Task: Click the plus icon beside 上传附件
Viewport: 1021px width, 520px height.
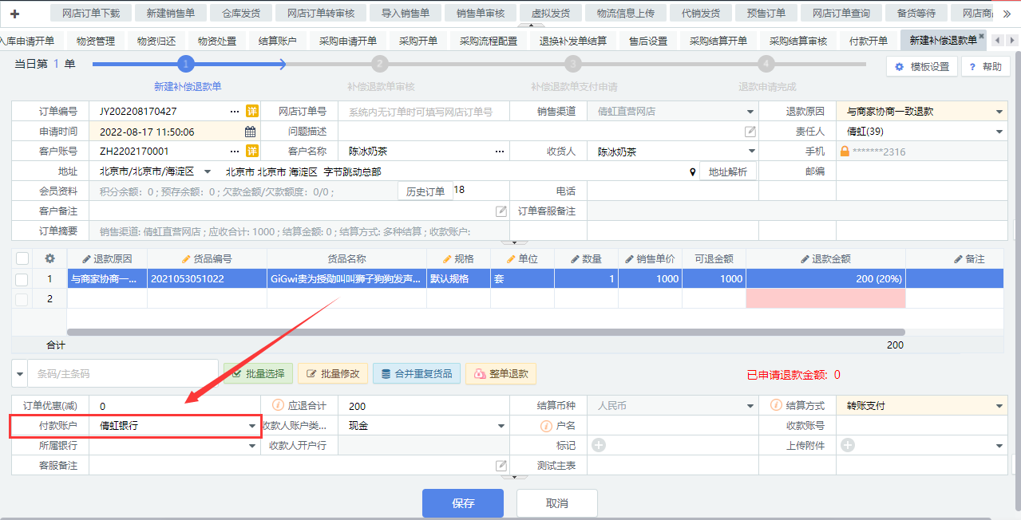Action: pos(848,445)
